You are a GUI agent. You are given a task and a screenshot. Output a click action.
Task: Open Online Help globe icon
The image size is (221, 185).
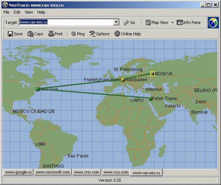tap(117, 34)
